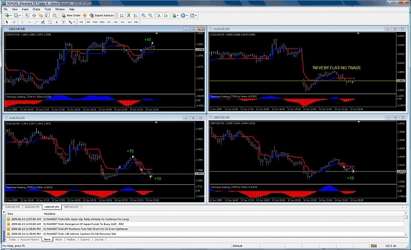The image size is (411, 250).
Task: Toggle Candlesticks chart mode
Action: pos(129,16)
